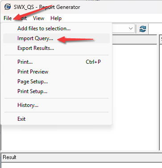Choose Export Results... menu entry

[56, 48]
